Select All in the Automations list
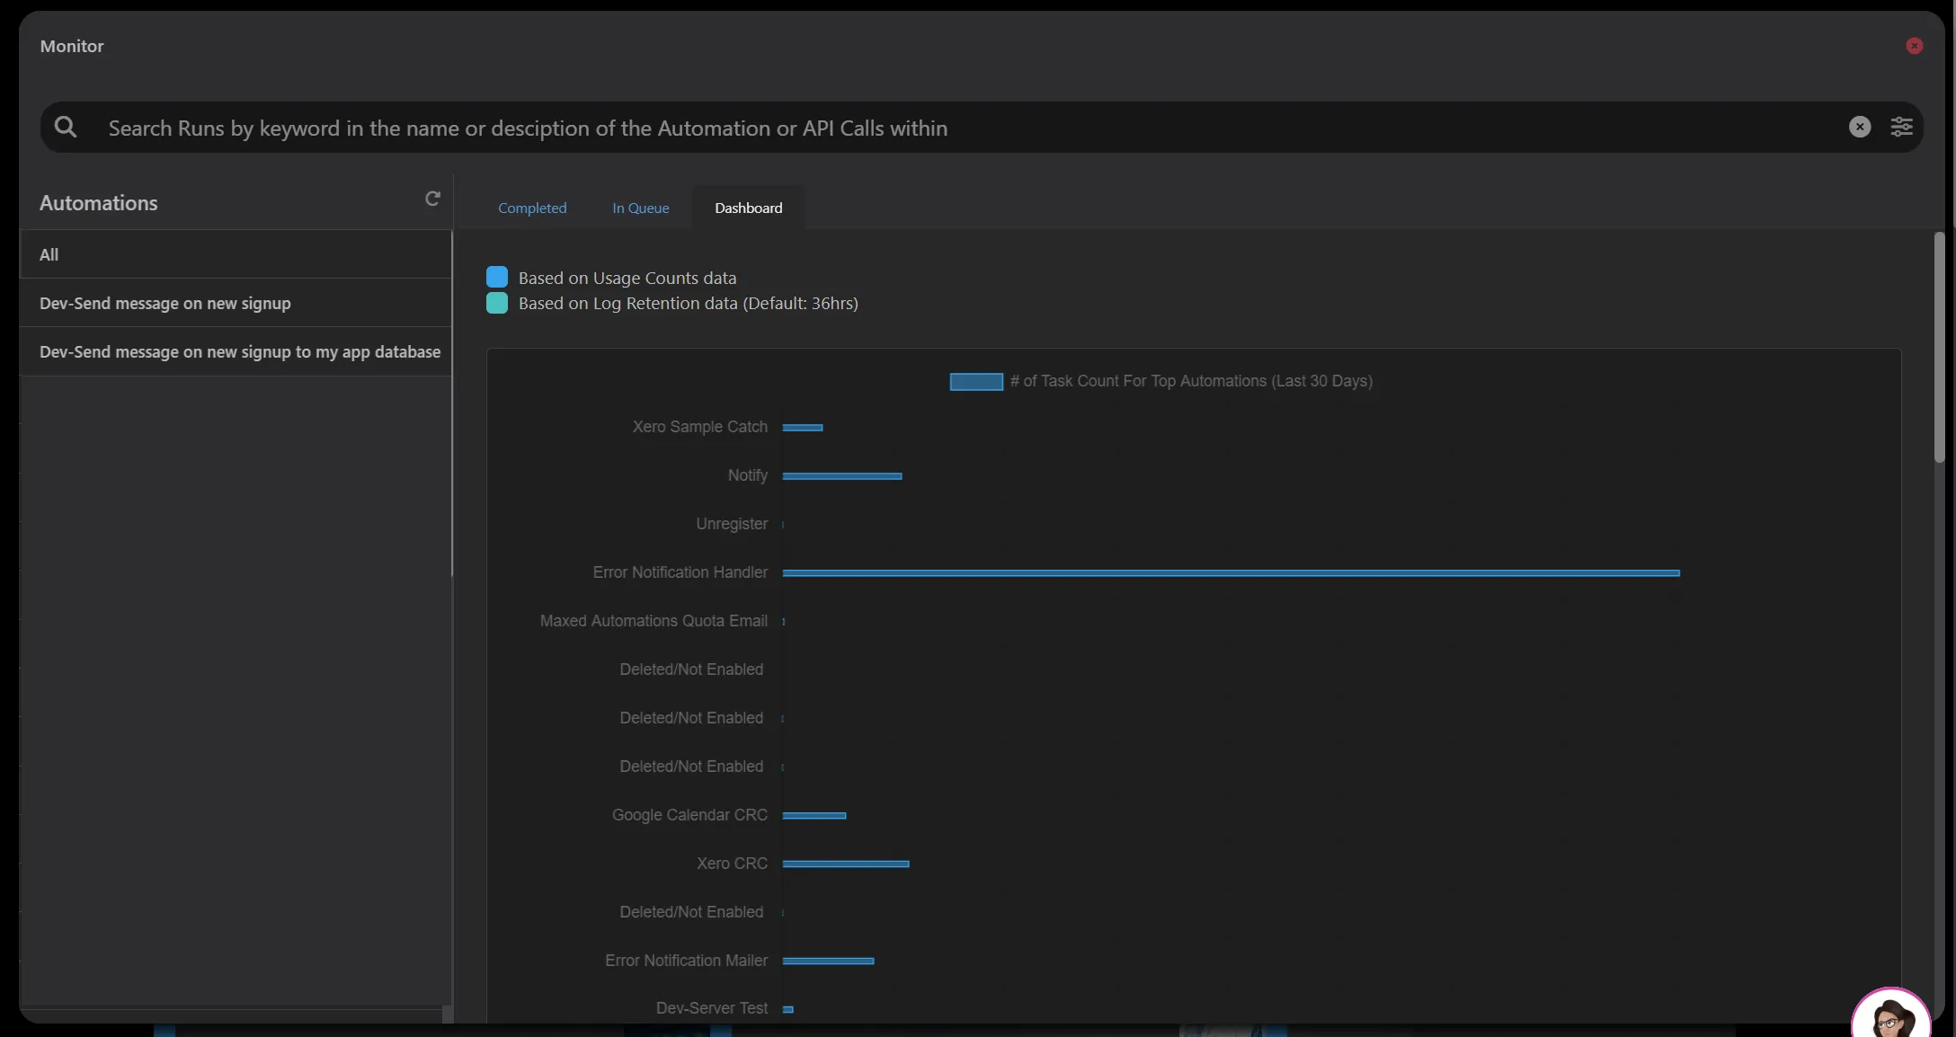Screen dimensions: 1956x1037 [236, 254]
